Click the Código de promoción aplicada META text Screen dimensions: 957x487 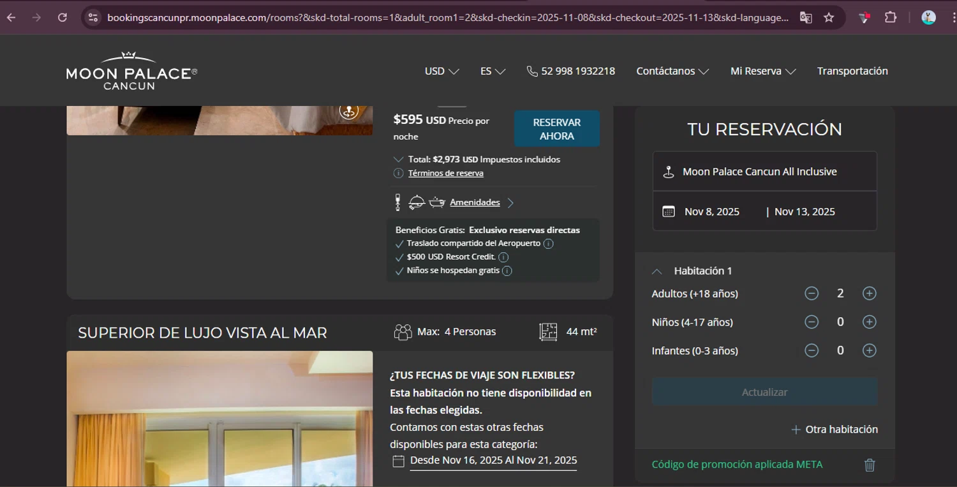[x=737, y=465]
